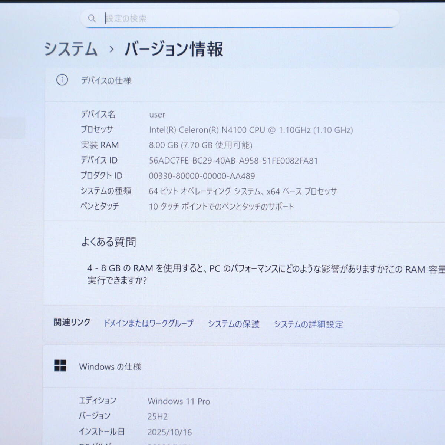Viewport: 445px width, 445px height.
Task: Click the システムの種類 label
Action: coord(106,191)
